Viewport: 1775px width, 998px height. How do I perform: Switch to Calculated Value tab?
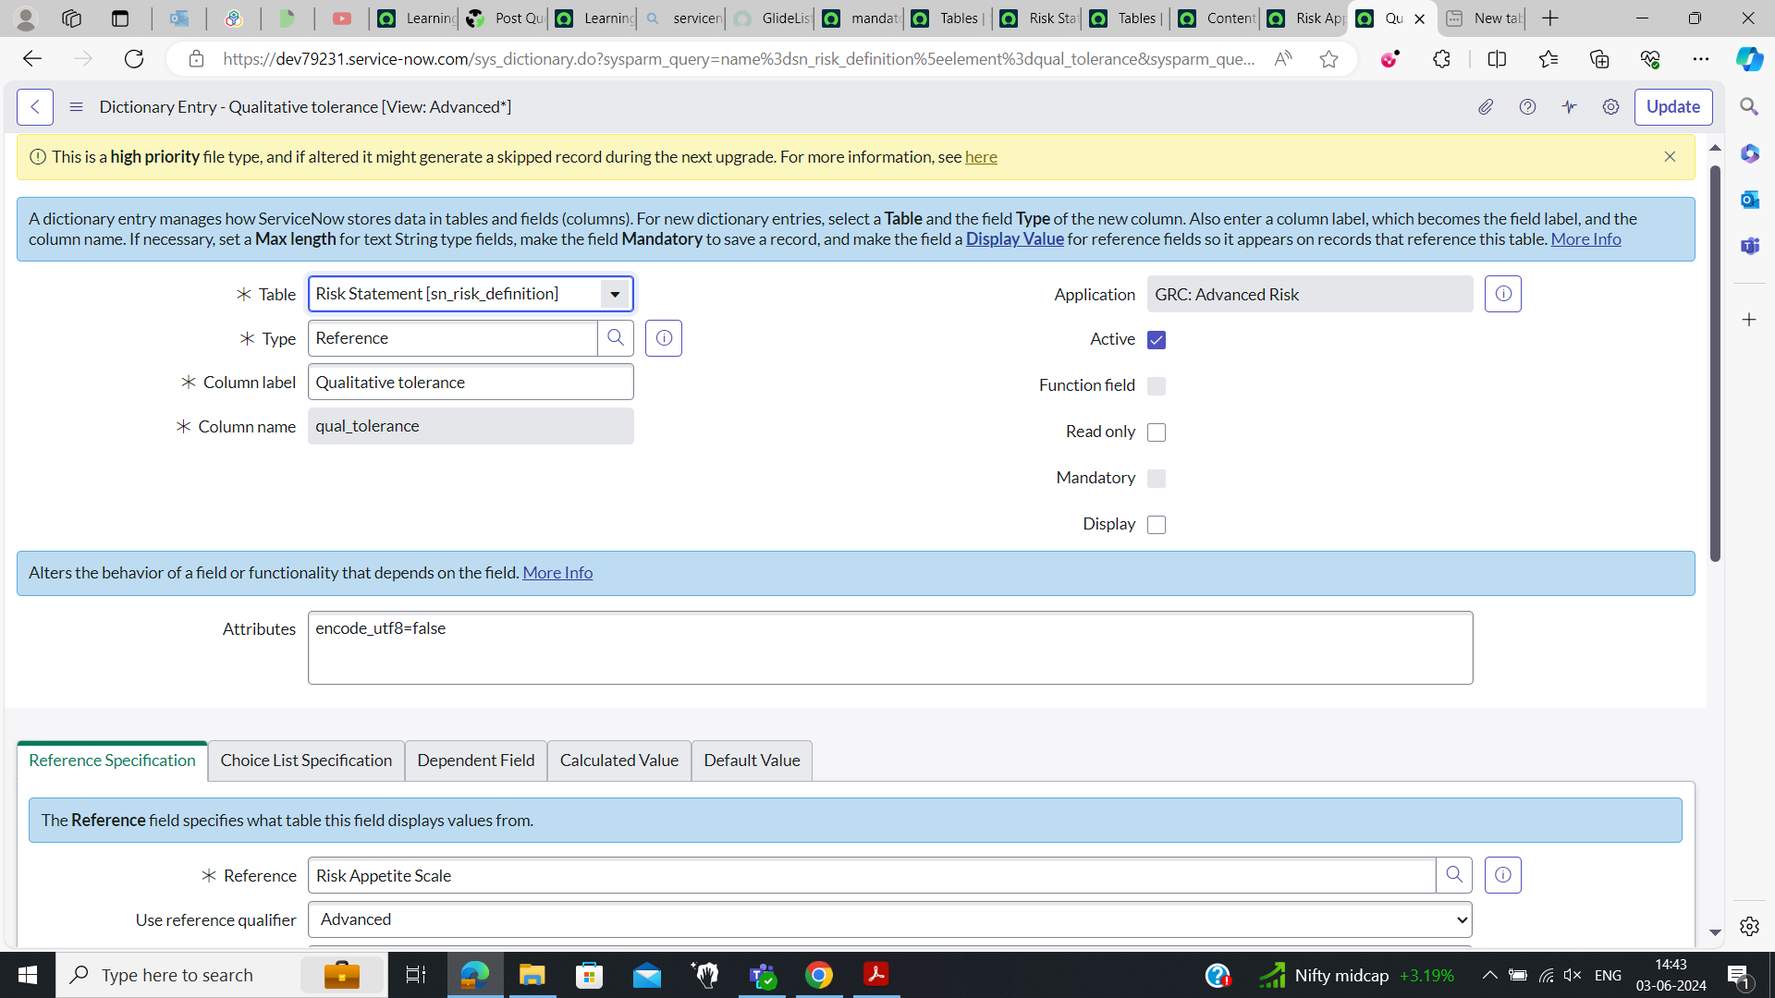click(619, 761)
